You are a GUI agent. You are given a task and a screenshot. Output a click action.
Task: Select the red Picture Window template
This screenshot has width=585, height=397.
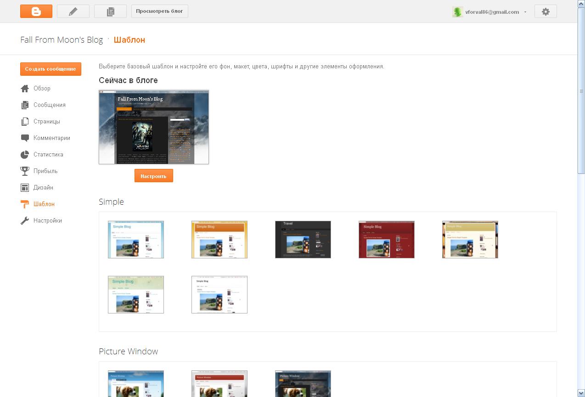(219, 384)
